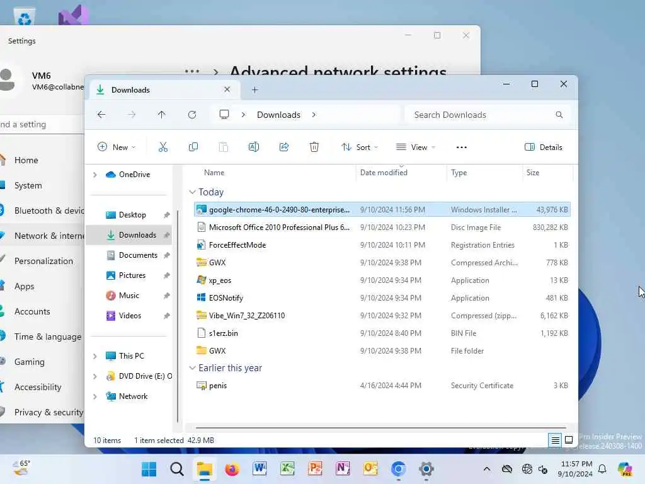Open Accessibility in Settings sidebar
The width and height of the screenshot is (645, 484).
pyautogui.click(x=37, y=387)
